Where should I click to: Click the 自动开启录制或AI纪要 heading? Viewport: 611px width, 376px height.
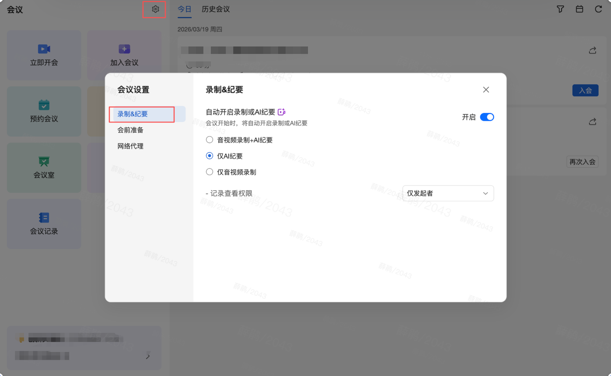[241, 112]
